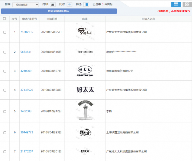Check the box for row 4
This screenshot has height=161, width=193.
(x=5, y=90)
